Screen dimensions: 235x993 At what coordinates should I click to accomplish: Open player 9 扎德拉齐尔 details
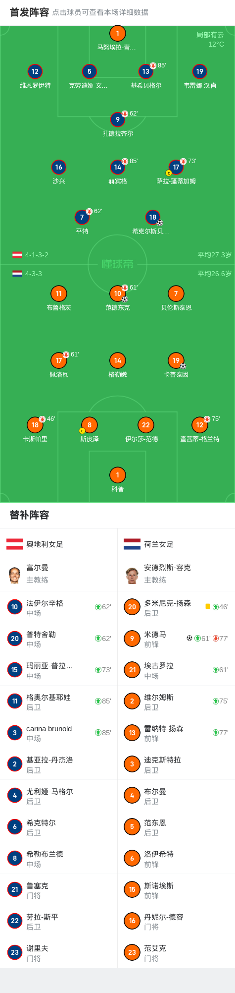click(x=117, y=119)
